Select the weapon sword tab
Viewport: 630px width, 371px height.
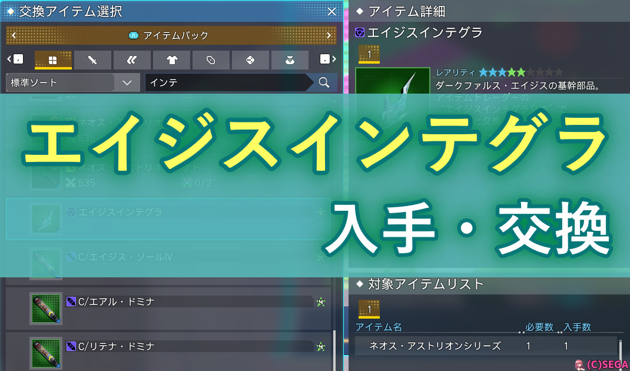pos(92,60)
